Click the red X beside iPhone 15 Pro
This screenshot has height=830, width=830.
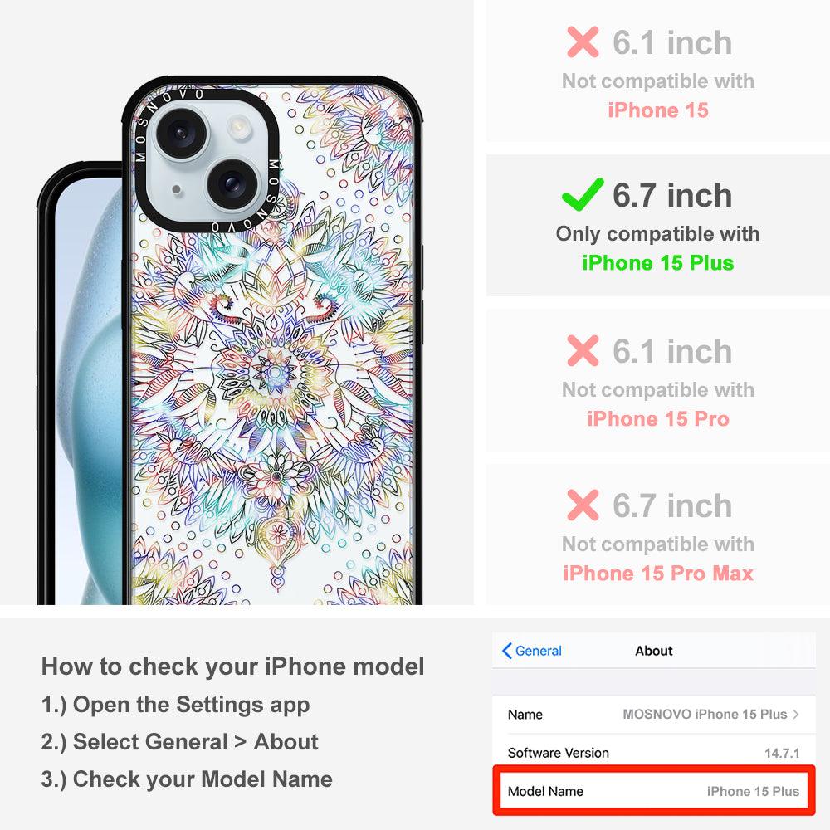pos(583,350)
